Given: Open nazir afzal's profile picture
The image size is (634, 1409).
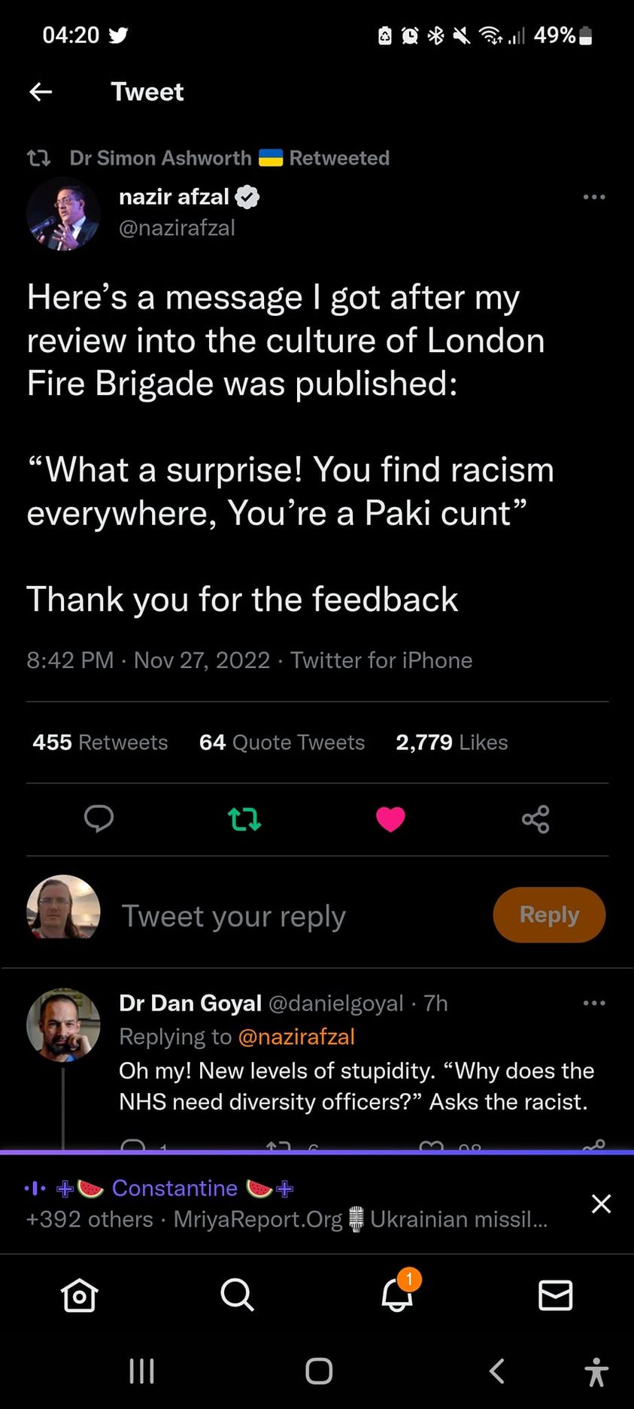Looking at the screenshot, I should (63, 214).
